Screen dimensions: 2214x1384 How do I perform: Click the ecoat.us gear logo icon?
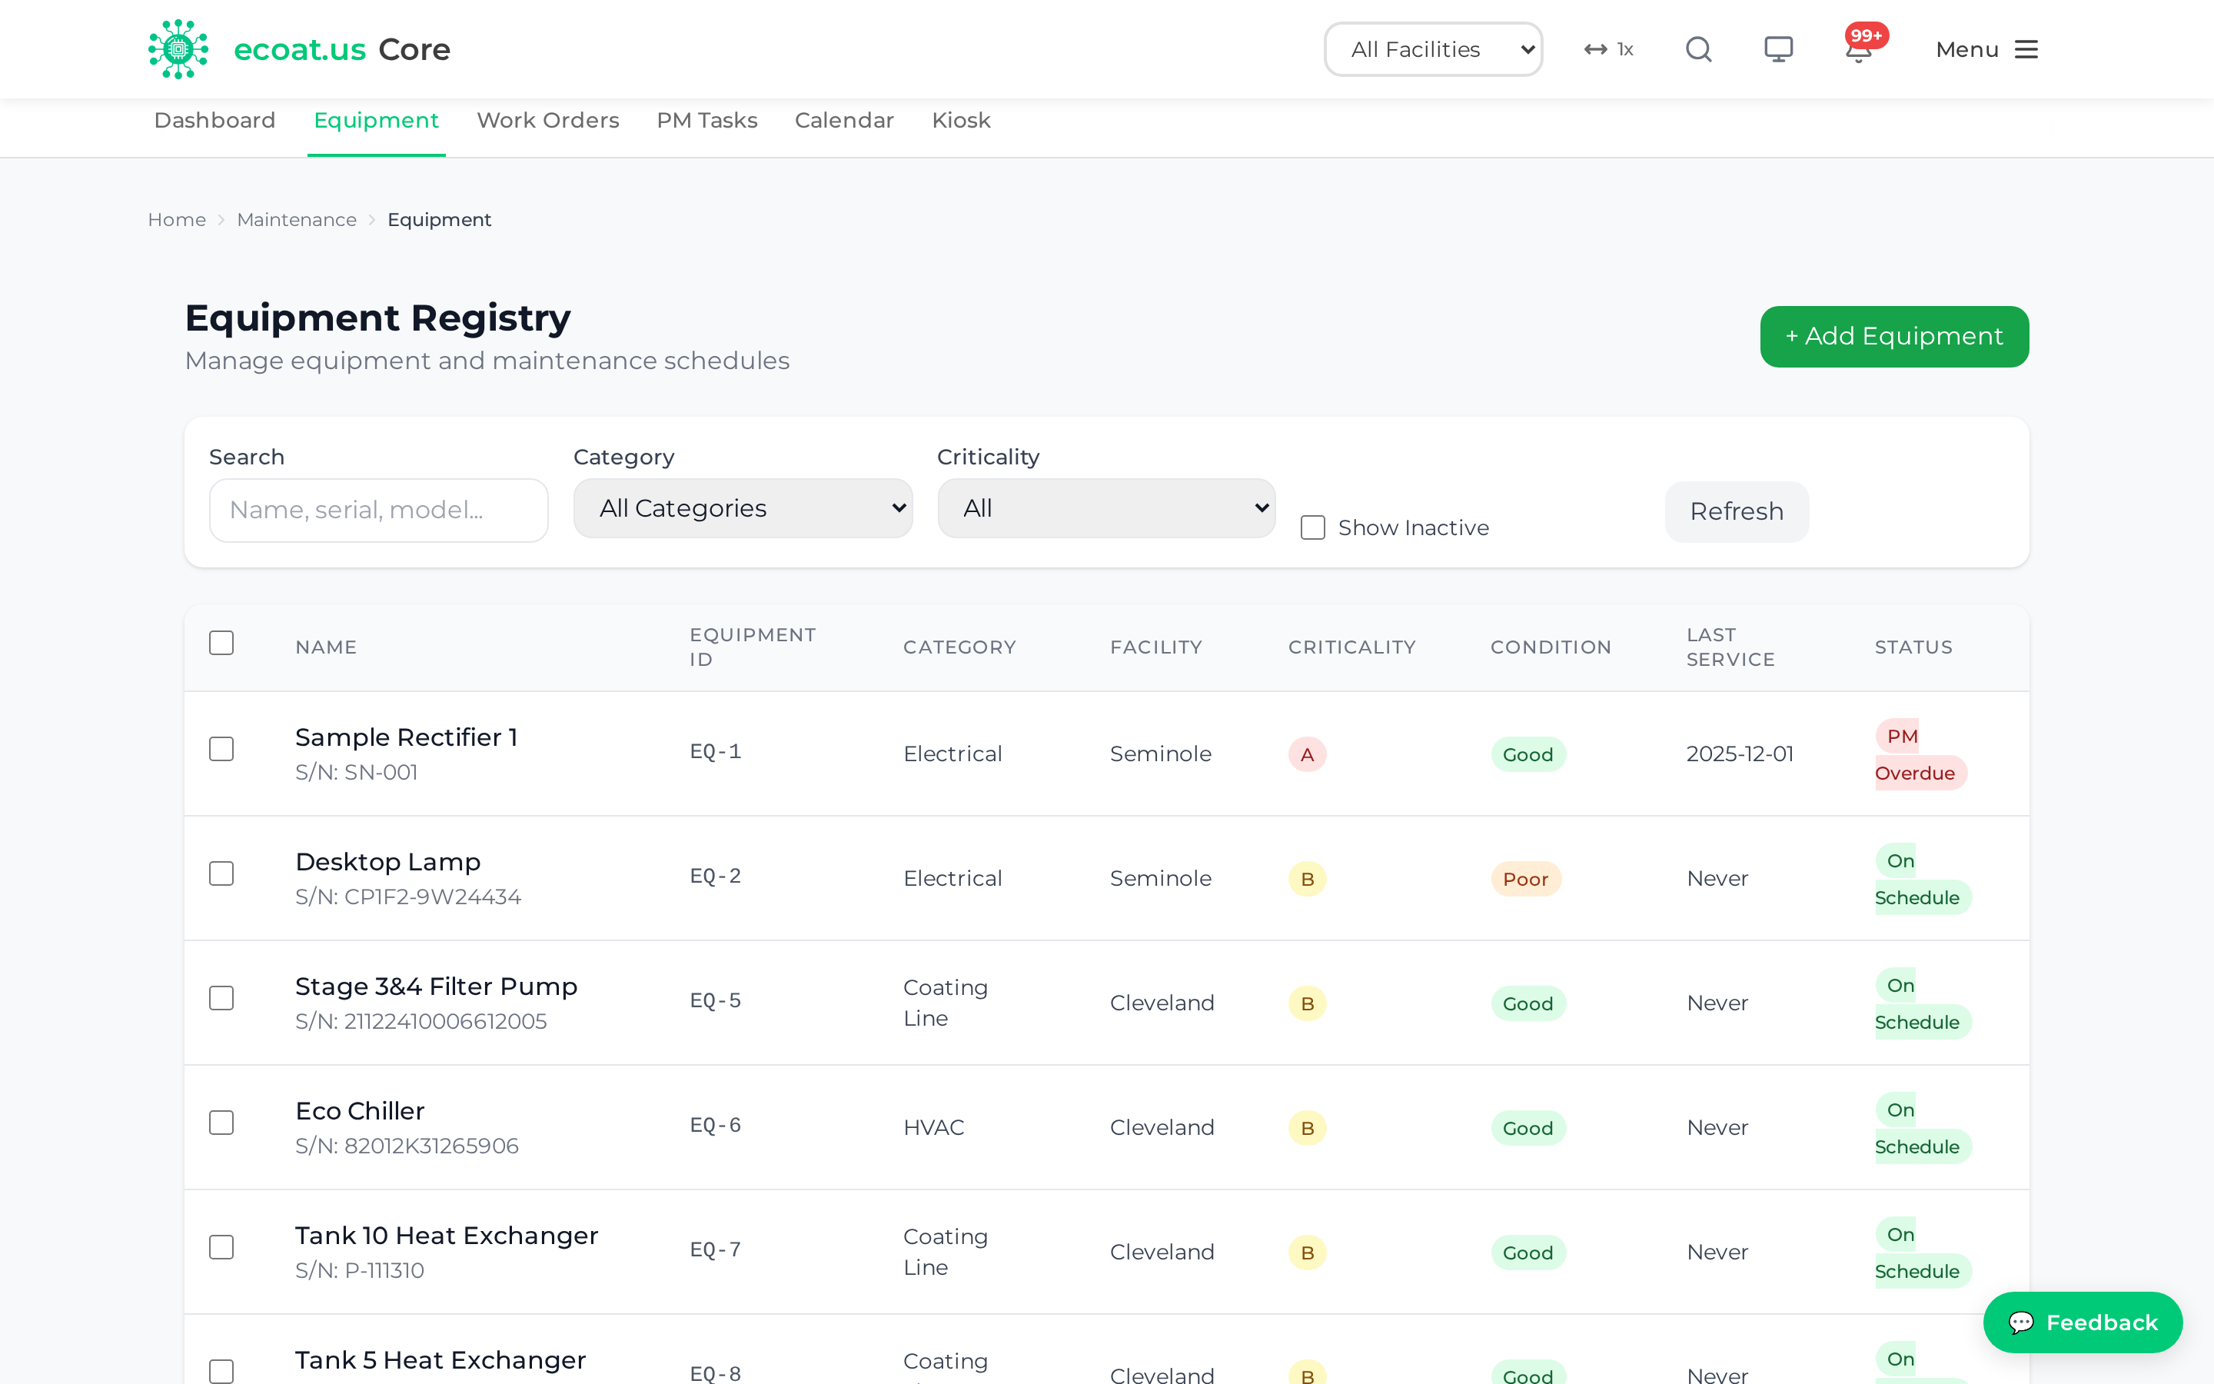click(178, 49)
